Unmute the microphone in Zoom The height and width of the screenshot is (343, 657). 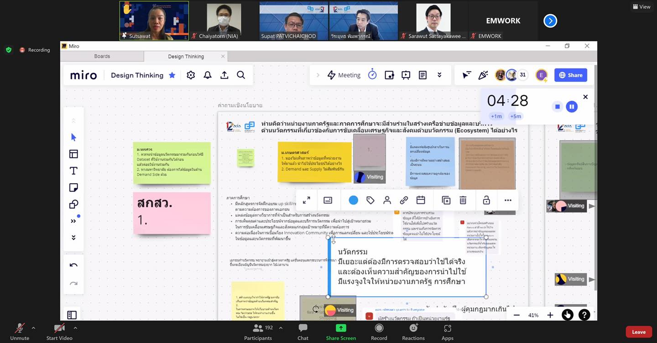click(20, 332)
